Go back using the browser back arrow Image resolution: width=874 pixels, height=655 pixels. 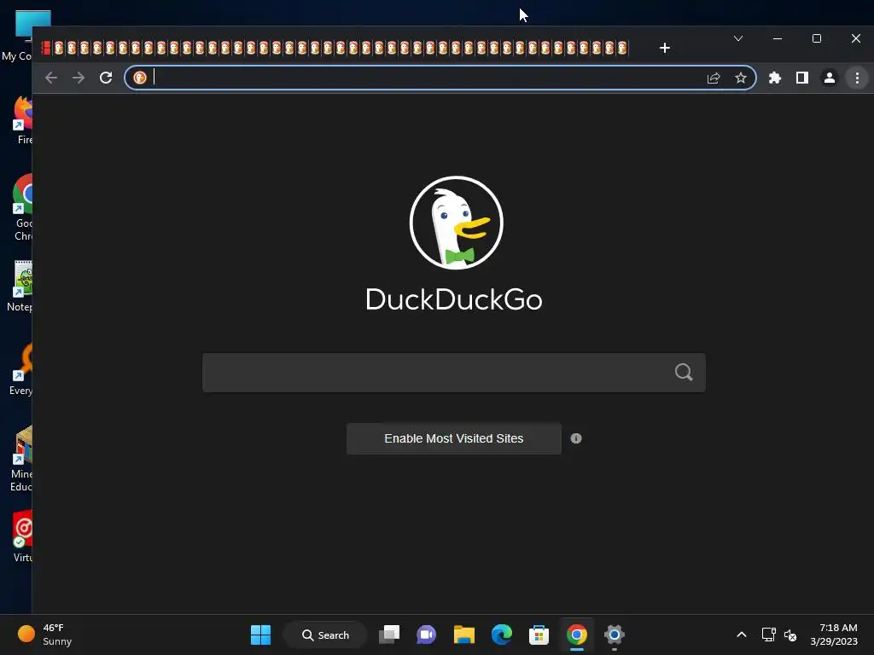(x=51, y=78)
